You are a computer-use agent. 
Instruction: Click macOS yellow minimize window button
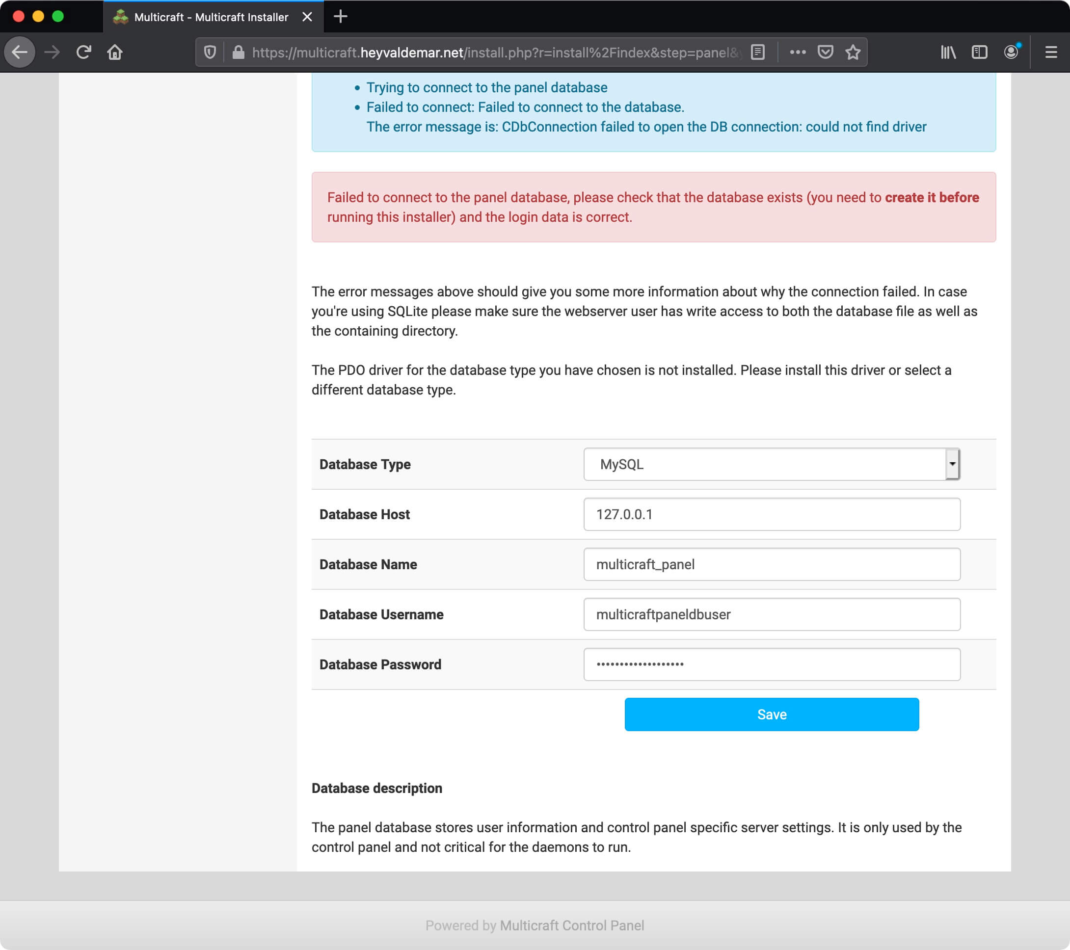pos(38,16)
